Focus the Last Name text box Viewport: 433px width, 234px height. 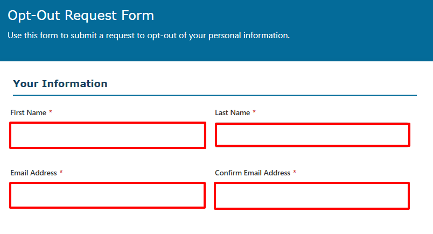pos(312,134)
